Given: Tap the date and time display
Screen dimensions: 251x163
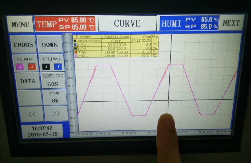Looking at the screenshot, I should 42,132.
